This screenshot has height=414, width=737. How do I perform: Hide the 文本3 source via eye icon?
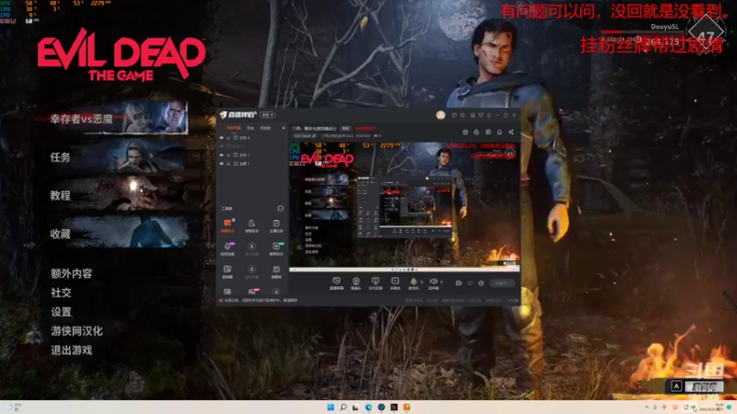click(221, 137)
